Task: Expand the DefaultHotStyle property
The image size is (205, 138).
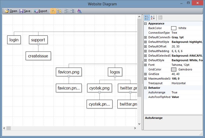Action: [x=145, y=42]
